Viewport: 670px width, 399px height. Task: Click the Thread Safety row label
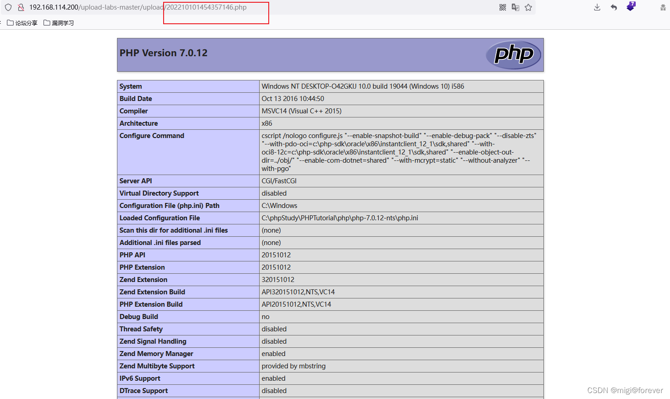141,329
